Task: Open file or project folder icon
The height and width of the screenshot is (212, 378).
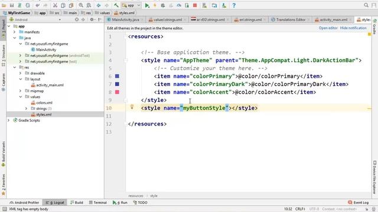Action: 4,5
